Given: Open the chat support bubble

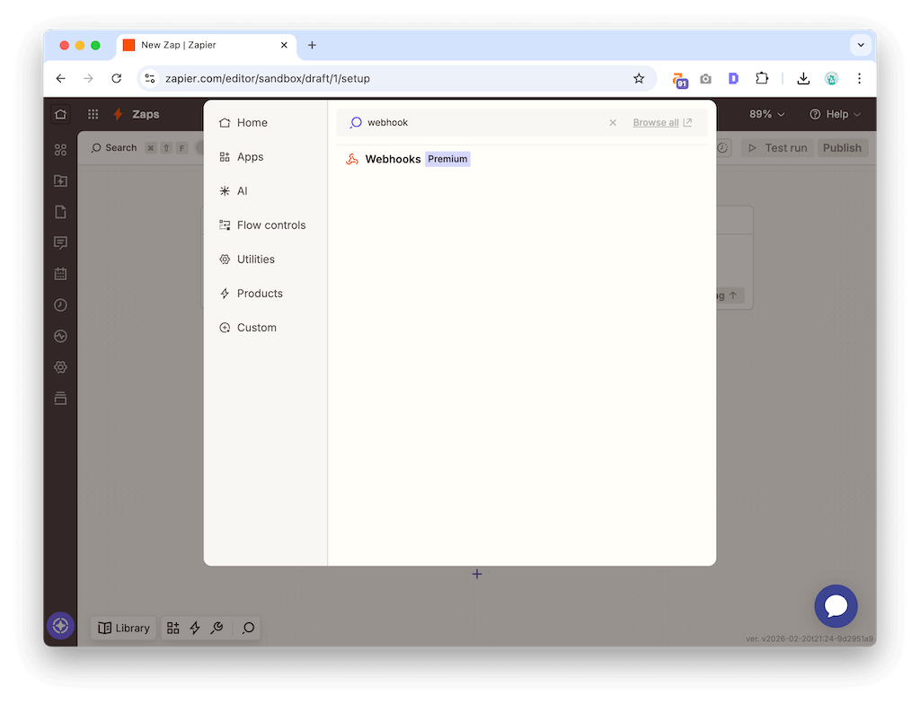Looking at the screenshot, I should (836, 606).
